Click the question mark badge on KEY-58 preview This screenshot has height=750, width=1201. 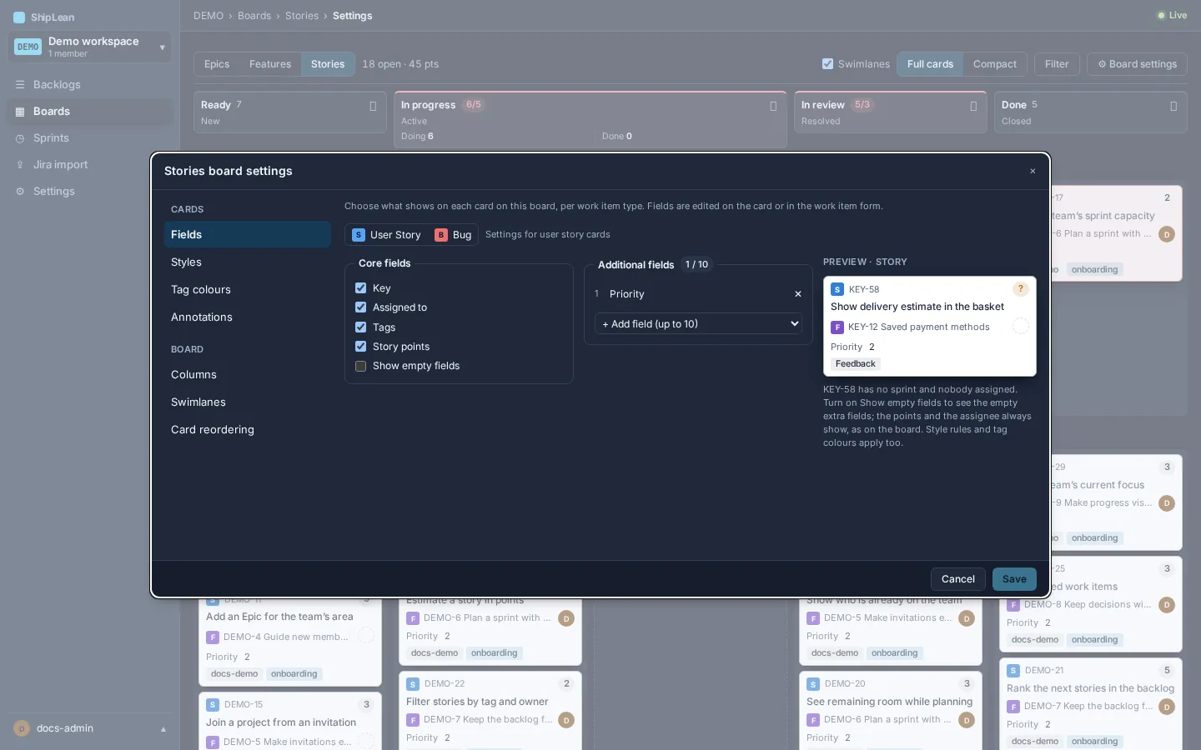point(1020,289)
